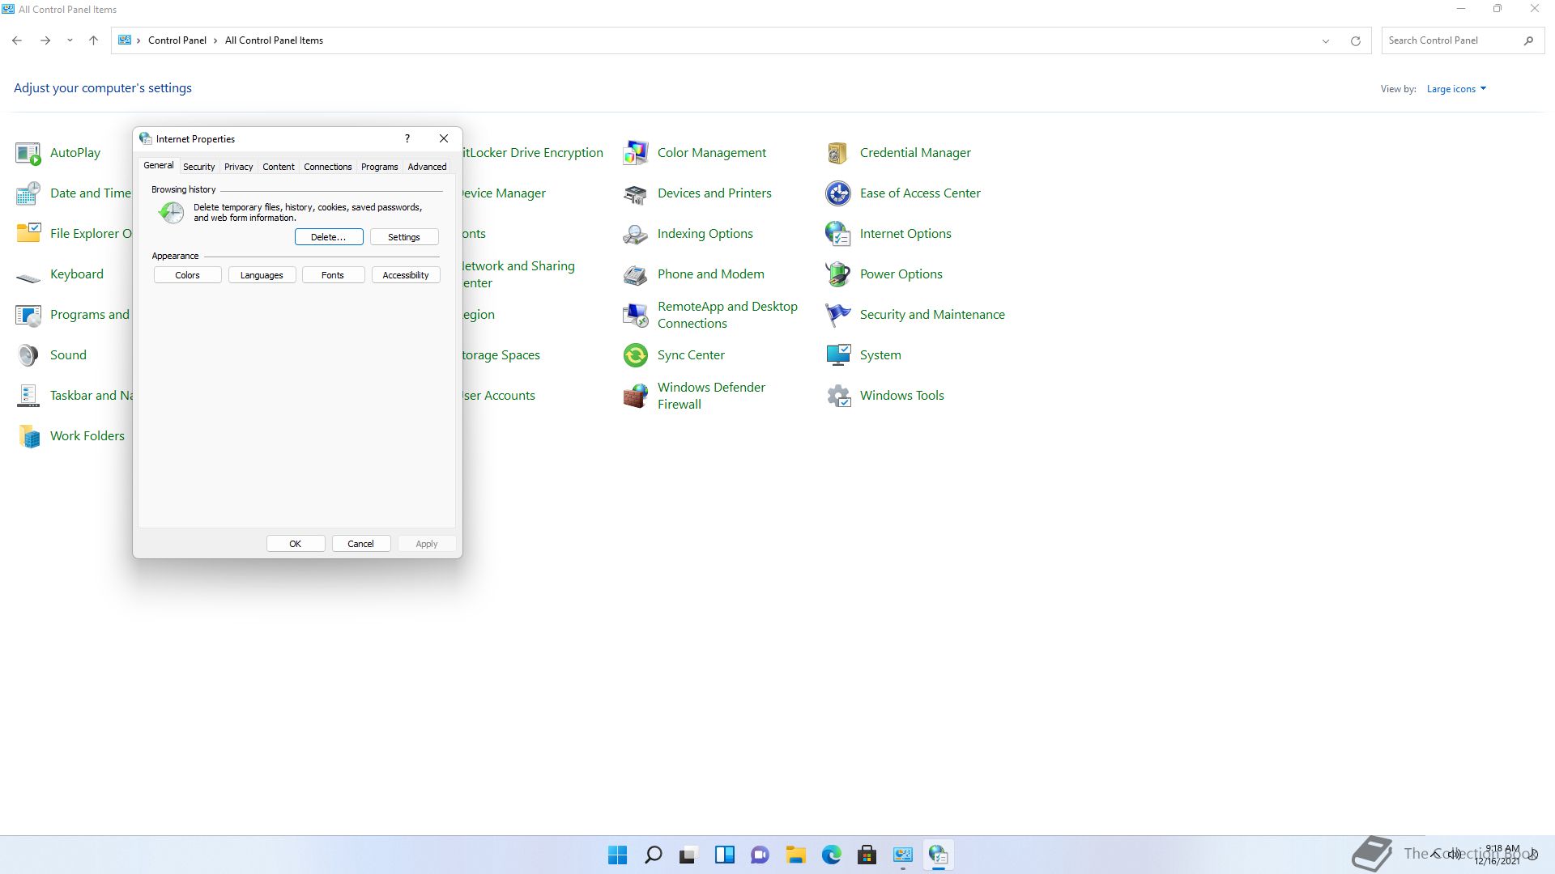This screenshot has height=874, width=1555.
Task: Expand the Control Panel breadcrumb arrow
Action: (215, 40)
